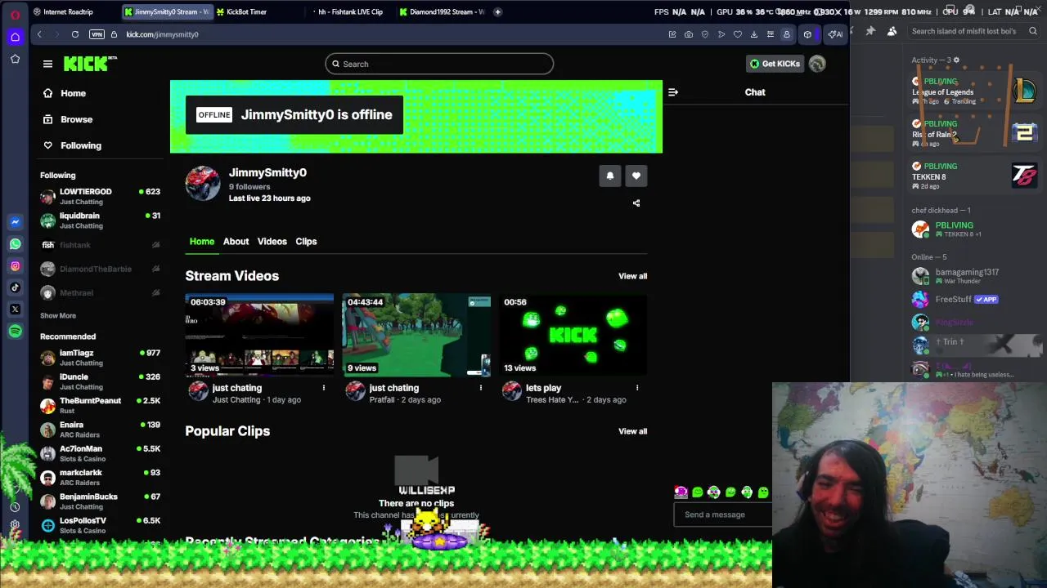Select the channel Home tab
The width and height of the screenshot is (1047, 588).
click(202, 242)
